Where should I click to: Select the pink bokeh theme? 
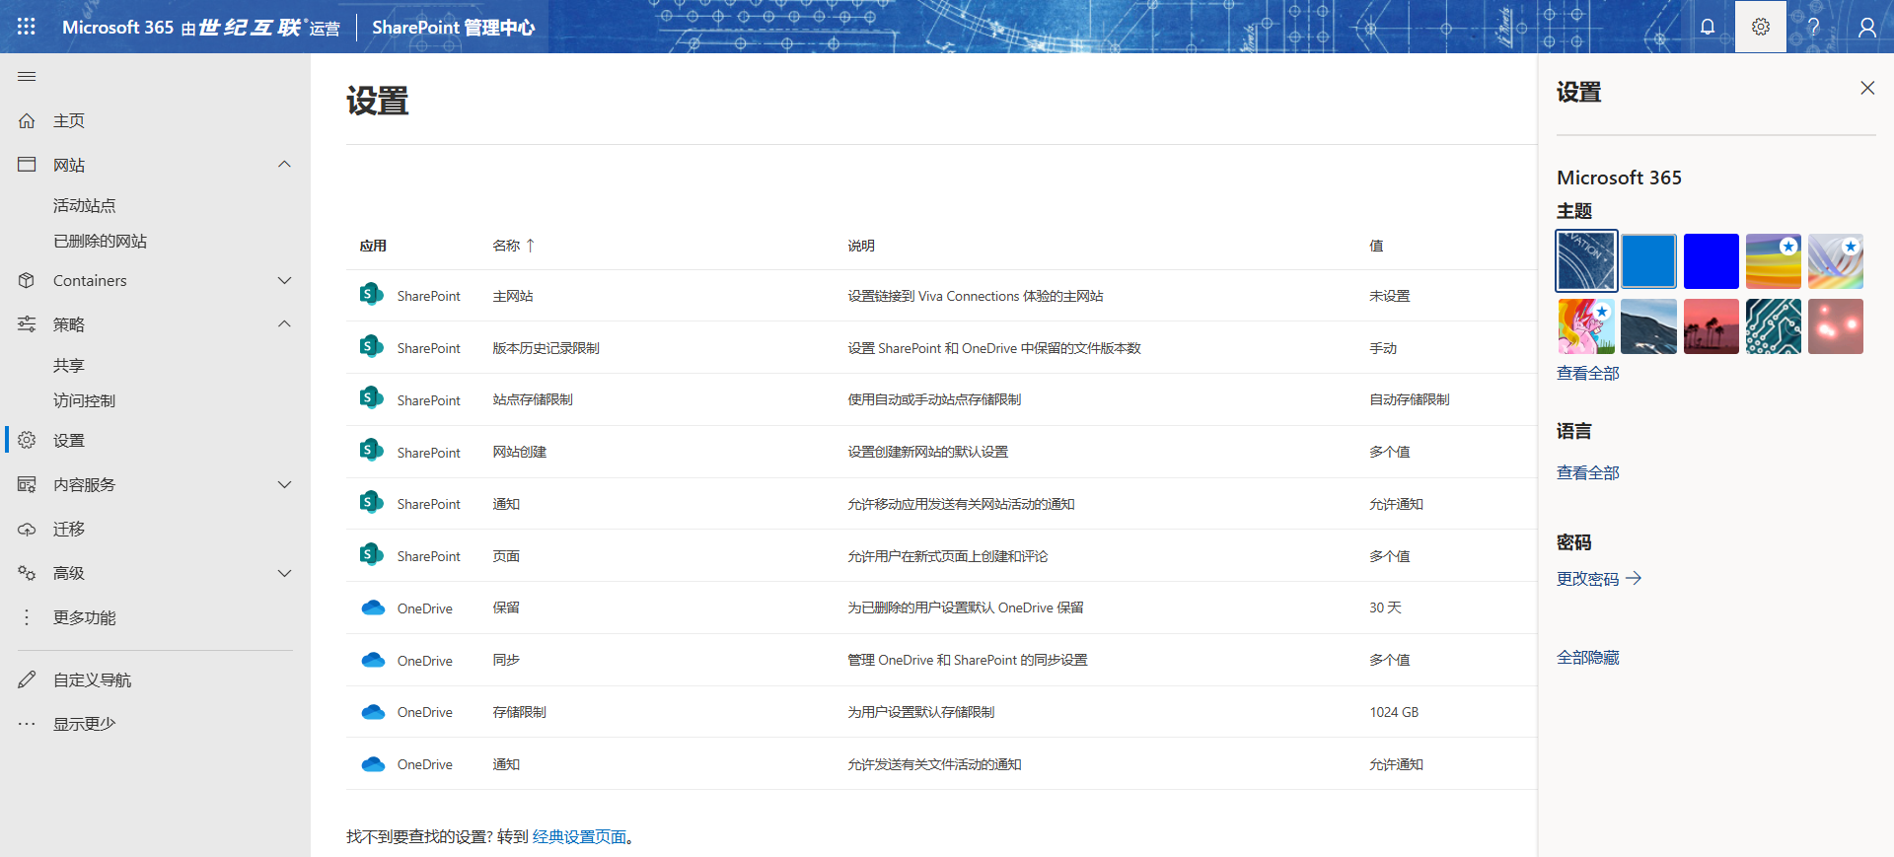(1835, 326)
